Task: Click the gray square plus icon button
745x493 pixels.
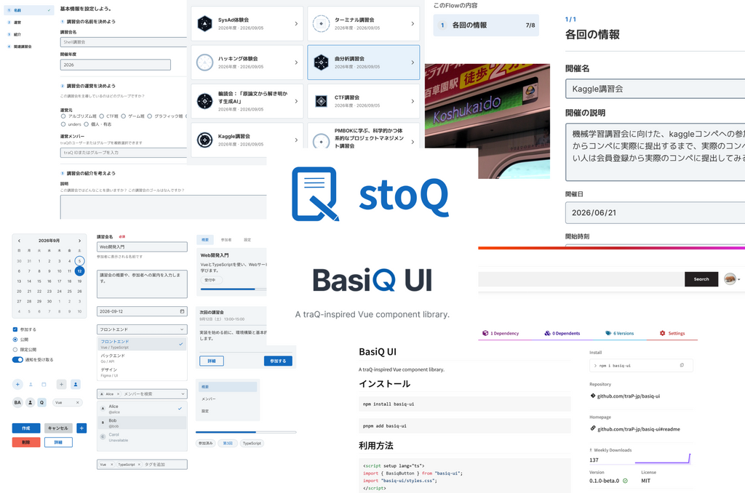Action: (x=62, y=384)
